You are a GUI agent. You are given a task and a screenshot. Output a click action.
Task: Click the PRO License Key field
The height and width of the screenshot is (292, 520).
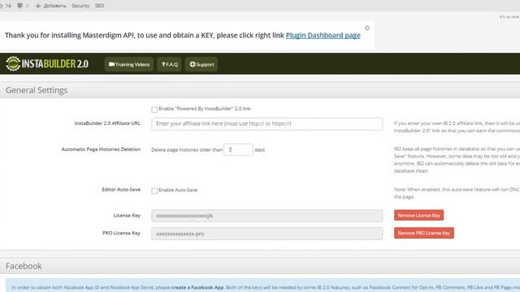pyautogui.click(x=267, y=234)
